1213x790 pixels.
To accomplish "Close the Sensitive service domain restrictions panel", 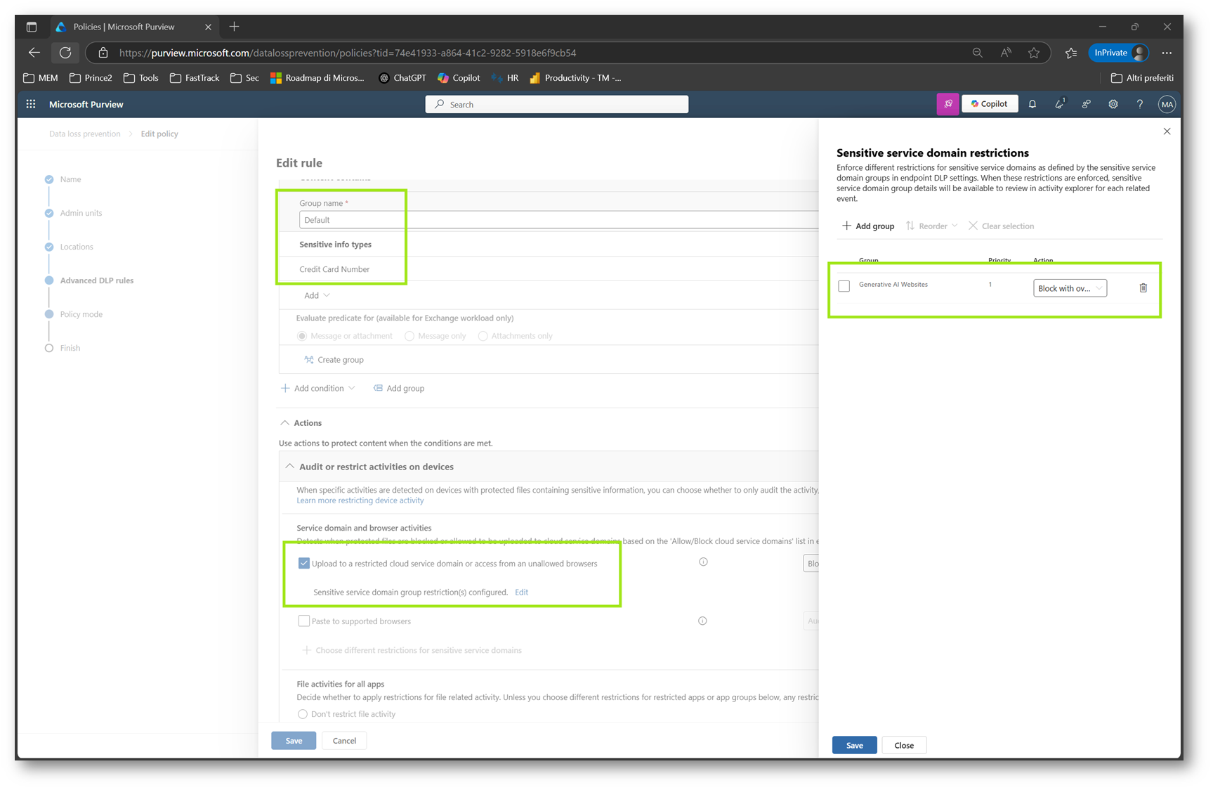I will coord(1167,131).
